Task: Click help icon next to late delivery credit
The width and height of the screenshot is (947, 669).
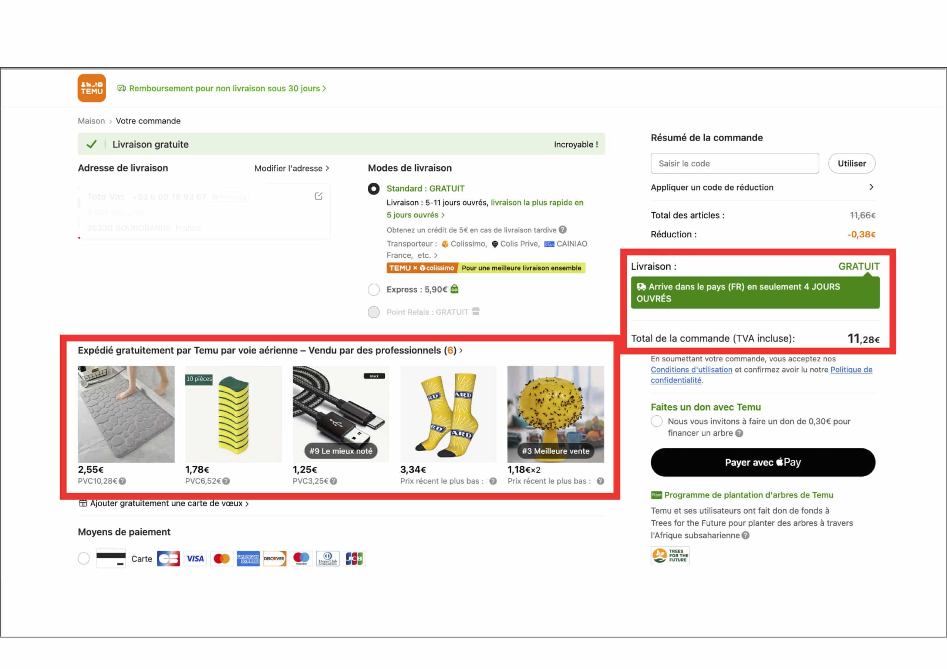Action: [563, 230]
